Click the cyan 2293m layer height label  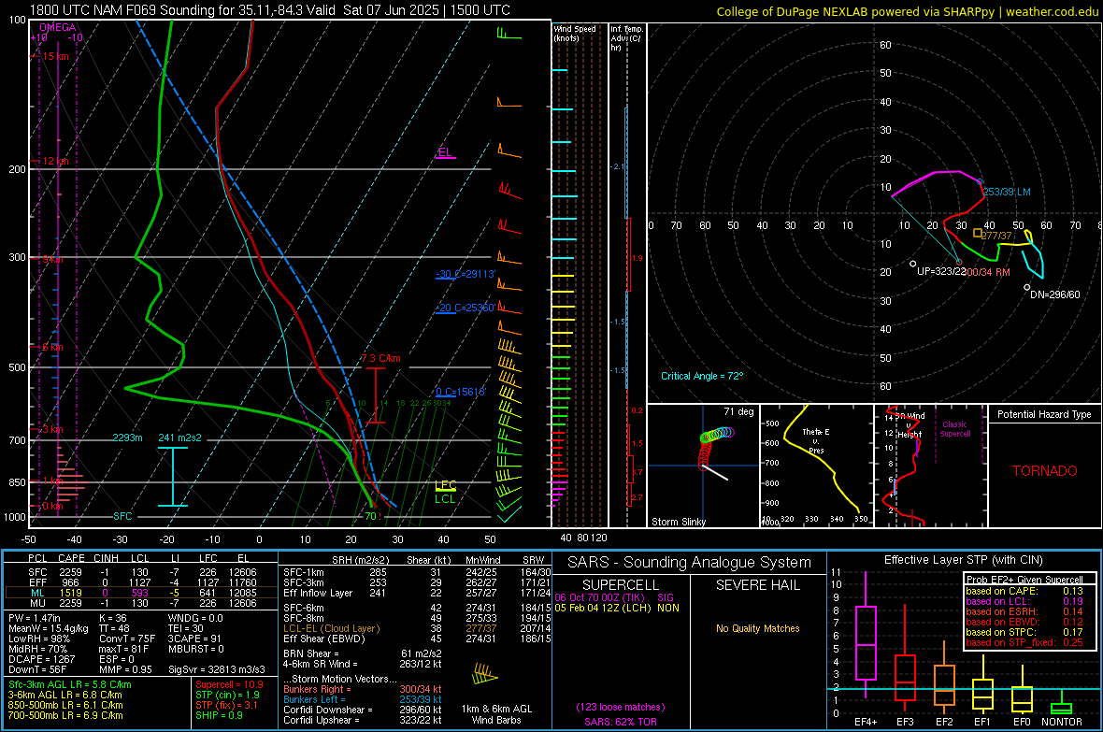127,438
